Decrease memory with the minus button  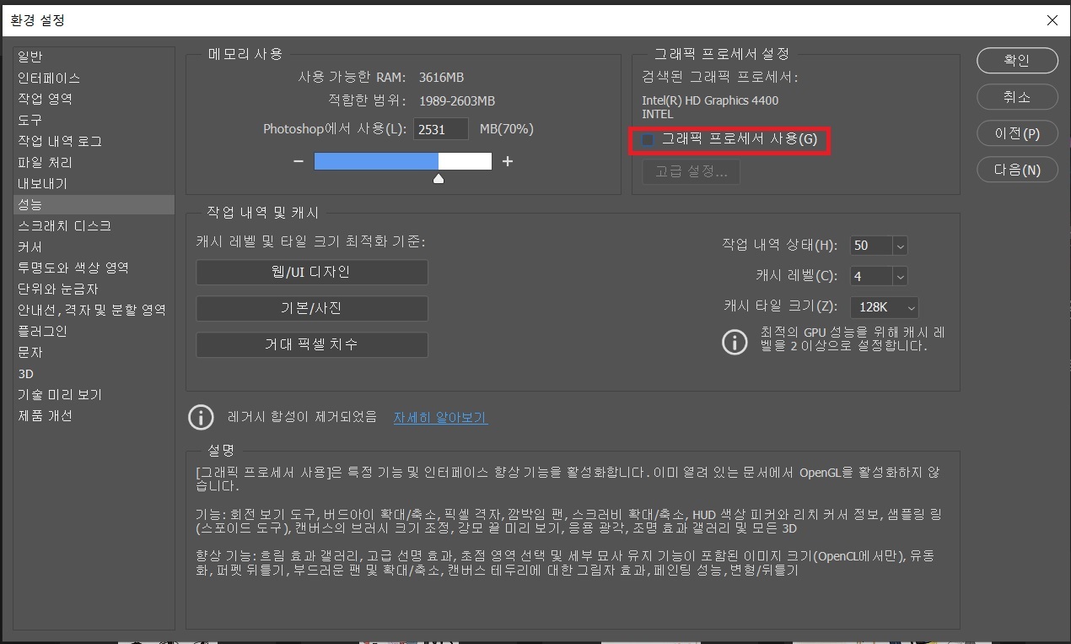click(299, 161)
